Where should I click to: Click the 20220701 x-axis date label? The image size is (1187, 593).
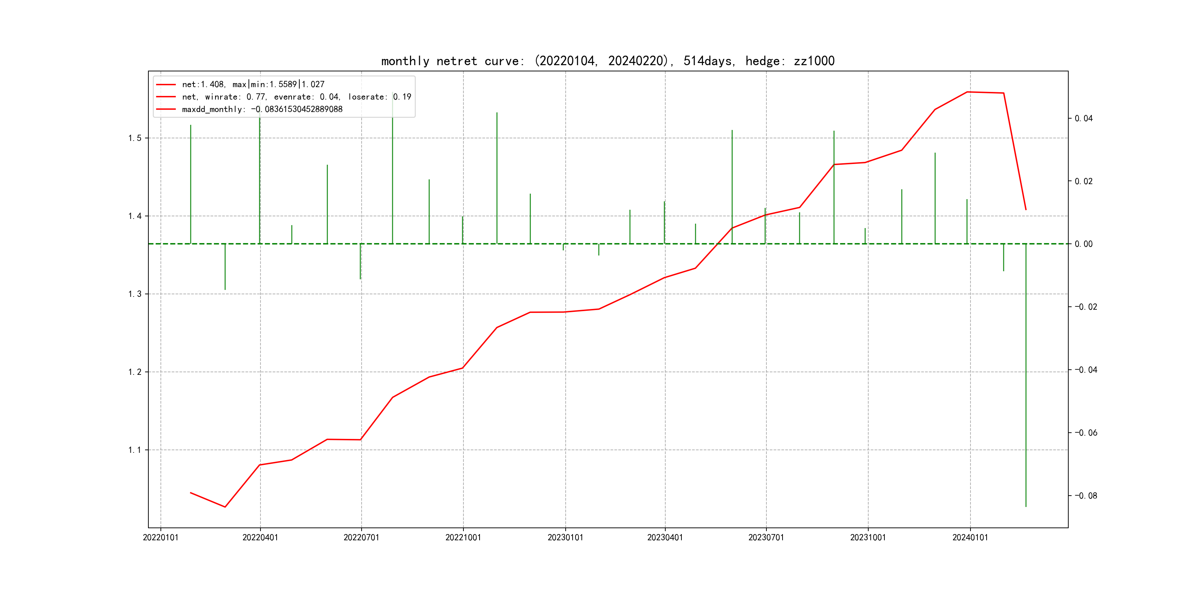pos(361,537)
